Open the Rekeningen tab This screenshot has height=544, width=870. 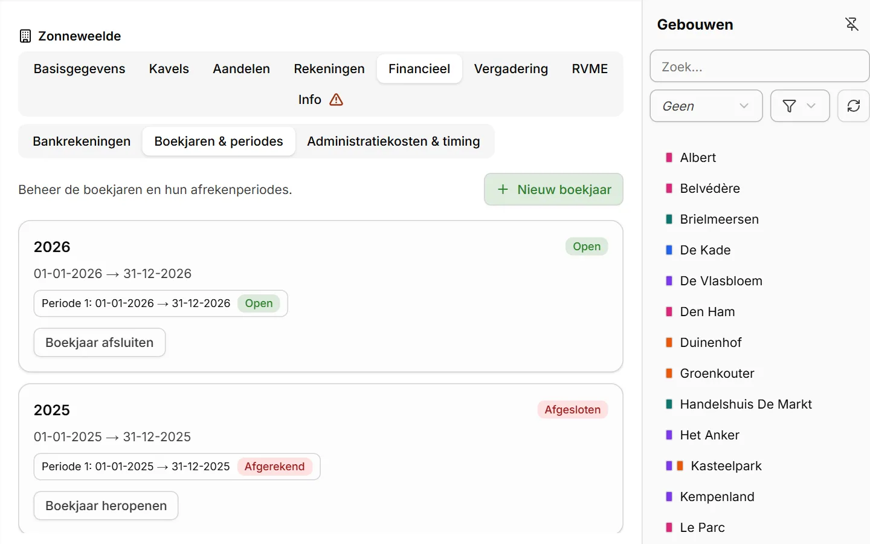pyautogui.click(x=329, y=69)
